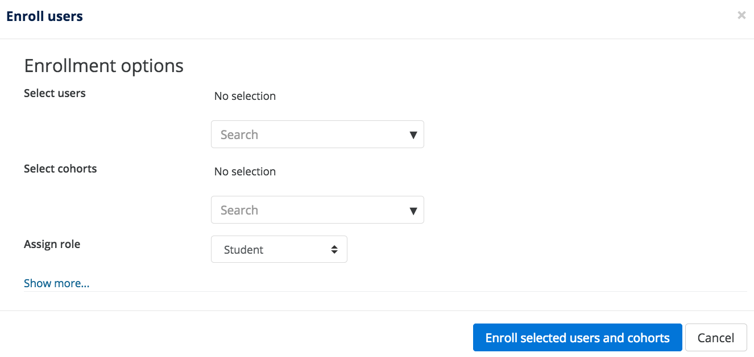The image size is (754, 357).
Task: Click Enroll selected users and cohorts
Action: (577, 338)
